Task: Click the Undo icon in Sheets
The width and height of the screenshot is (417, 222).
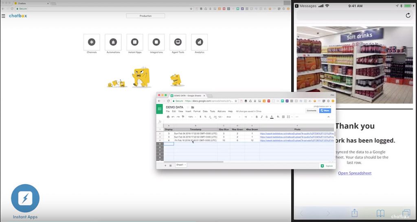Action: pos(173,117)
